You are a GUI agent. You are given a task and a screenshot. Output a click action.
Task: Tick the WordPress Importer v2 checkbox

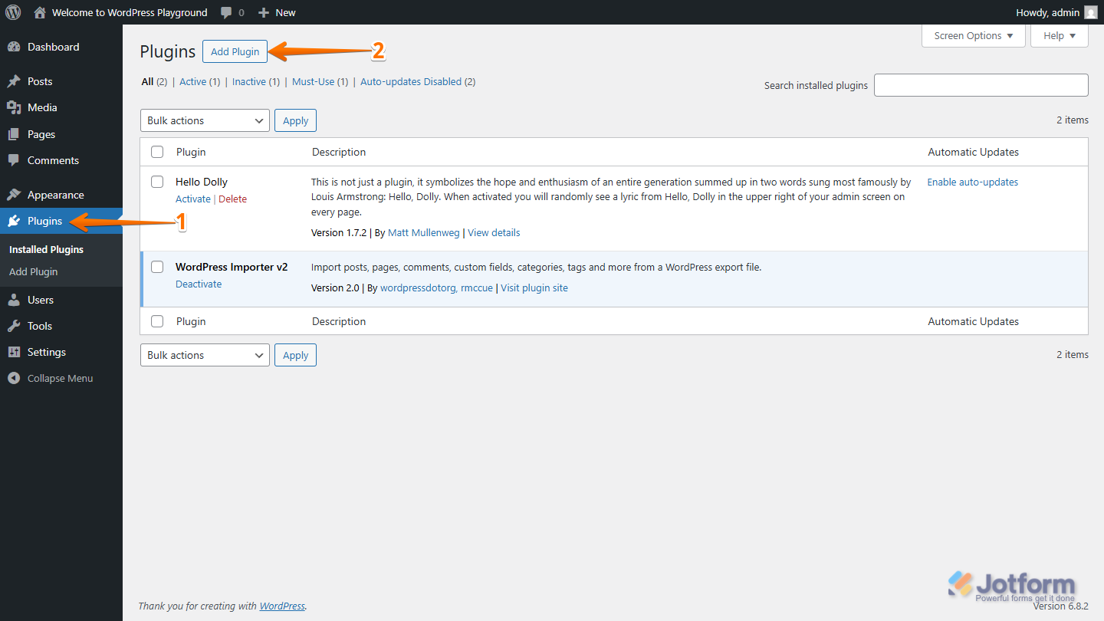[x=157, y=267]
